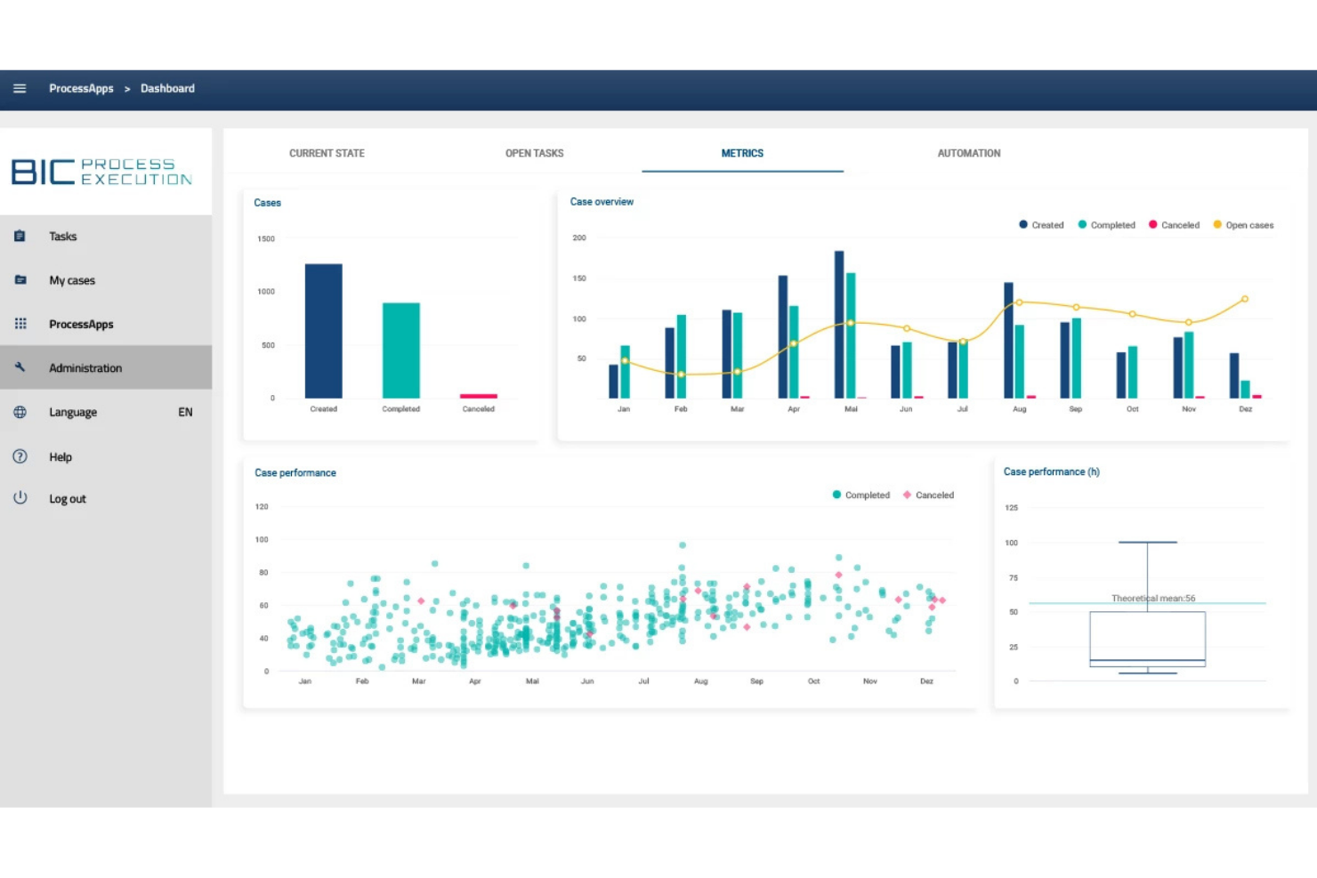
Task: Click the ProcessApps grid icon
Action: [x=20, y=324]
